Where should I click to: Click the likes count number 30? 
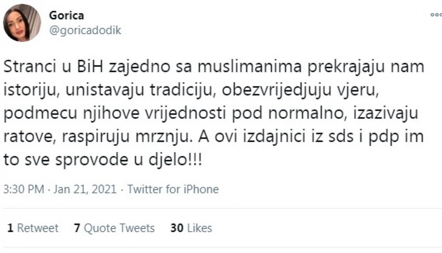tap(177, 228)
